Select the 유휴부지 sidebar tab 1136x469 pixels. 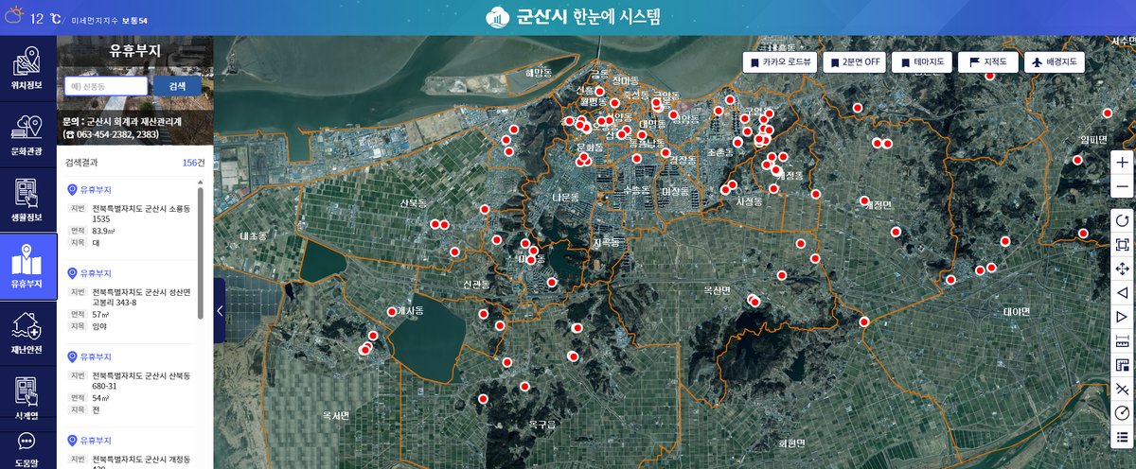(27, 266)
